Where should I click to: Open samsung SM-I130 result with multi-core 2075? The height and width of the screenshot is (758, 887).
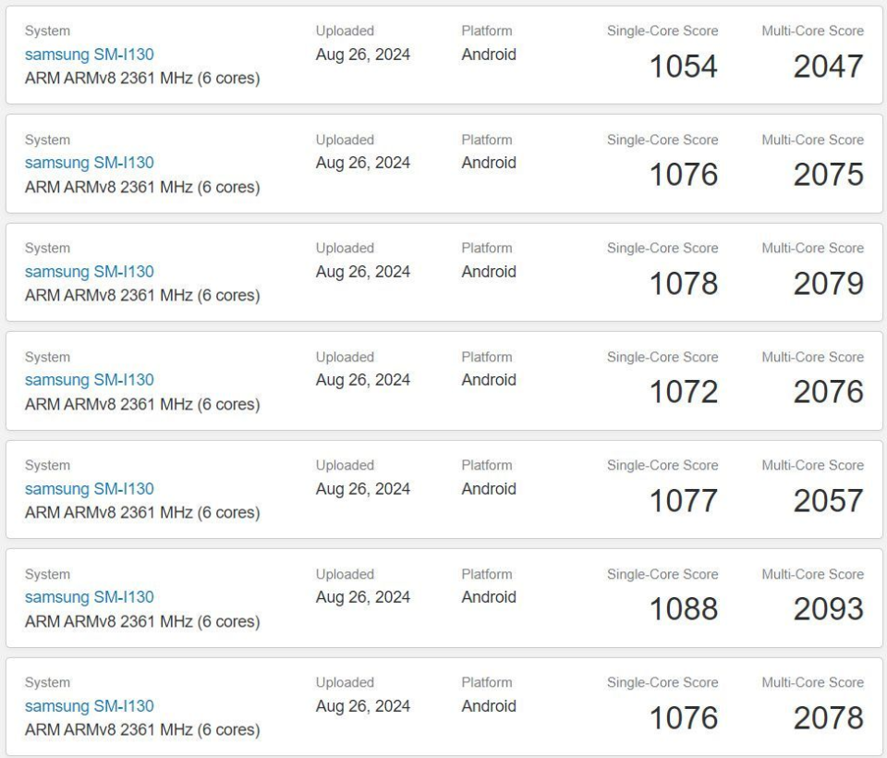point(89,163)
